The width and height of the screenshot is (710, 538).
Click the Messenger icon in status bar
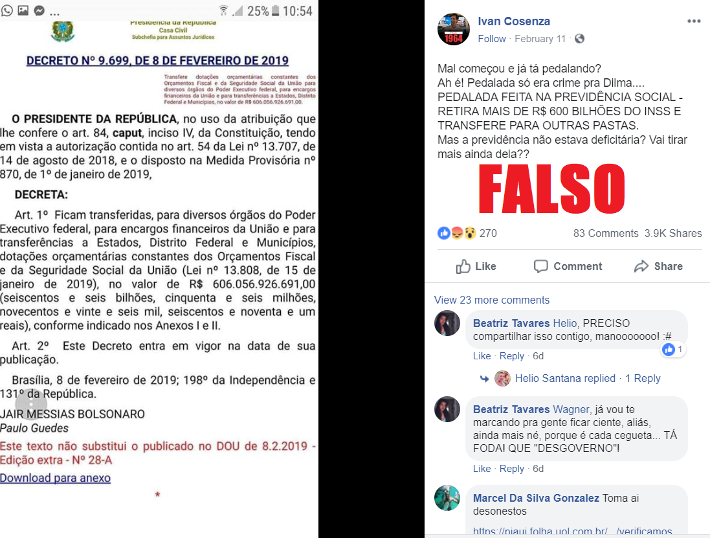tap(39, 10)
